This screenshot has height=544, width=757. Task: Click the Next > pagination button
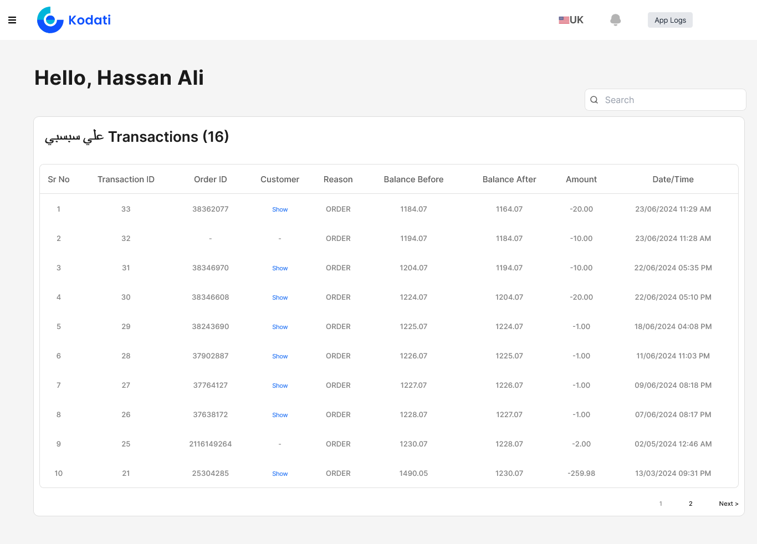click(729, 504)
